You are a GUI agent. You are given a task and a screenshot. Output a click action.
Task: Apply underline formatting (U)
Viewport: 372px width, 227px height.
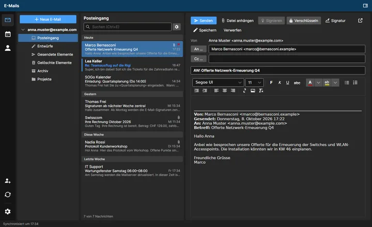coord(288,83)
